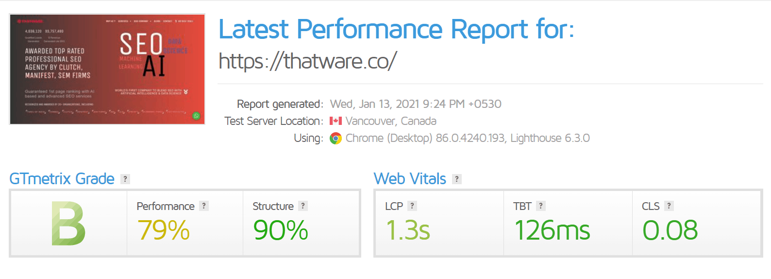The image size is (771, 279).
Task: Click the CLS help question mark
Action: coord(669,206)
